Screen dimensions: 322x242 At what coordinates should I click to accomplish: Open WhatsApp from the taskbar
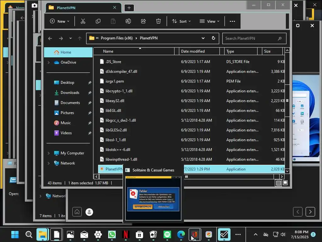112,234
